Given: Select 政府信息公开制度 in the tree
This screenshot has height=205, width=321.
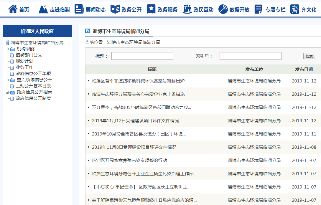Looking at the screenshot, I should tap(33, 98).
